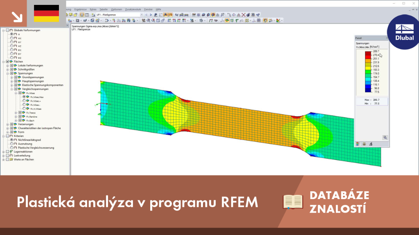Click the orange 231.9 legend color
The width and height of the screenshot is (419, 235).
(x=368, y=60)
